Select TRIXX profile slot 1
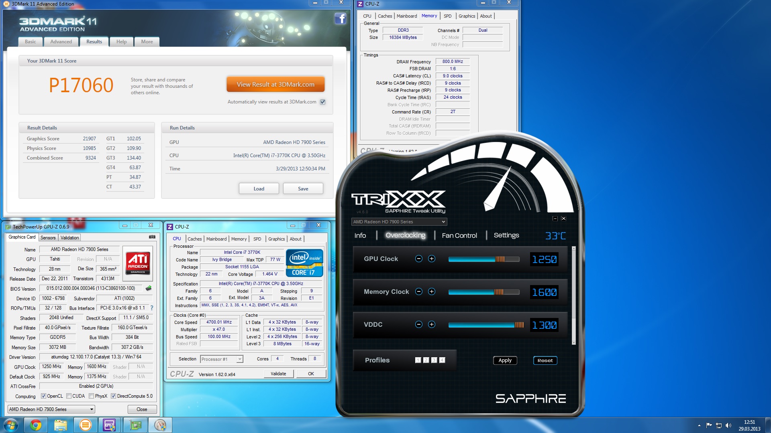771x433 pixels. pos(418,360)
